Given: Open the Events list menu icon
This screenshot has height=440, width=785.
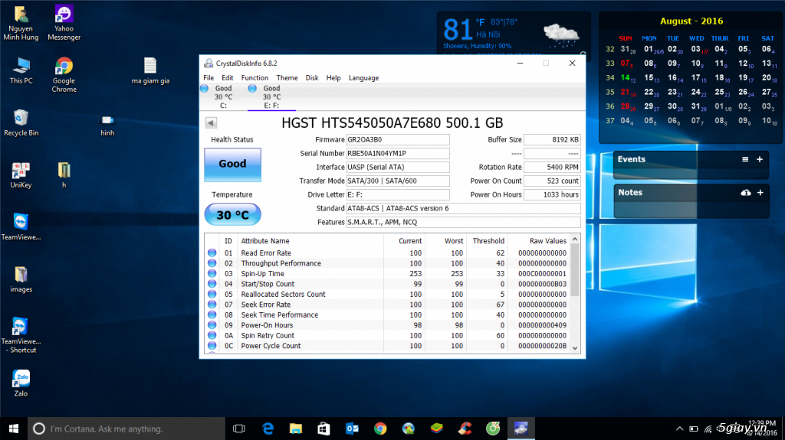Looking at the screenshot, I should [x=745, y=159].
